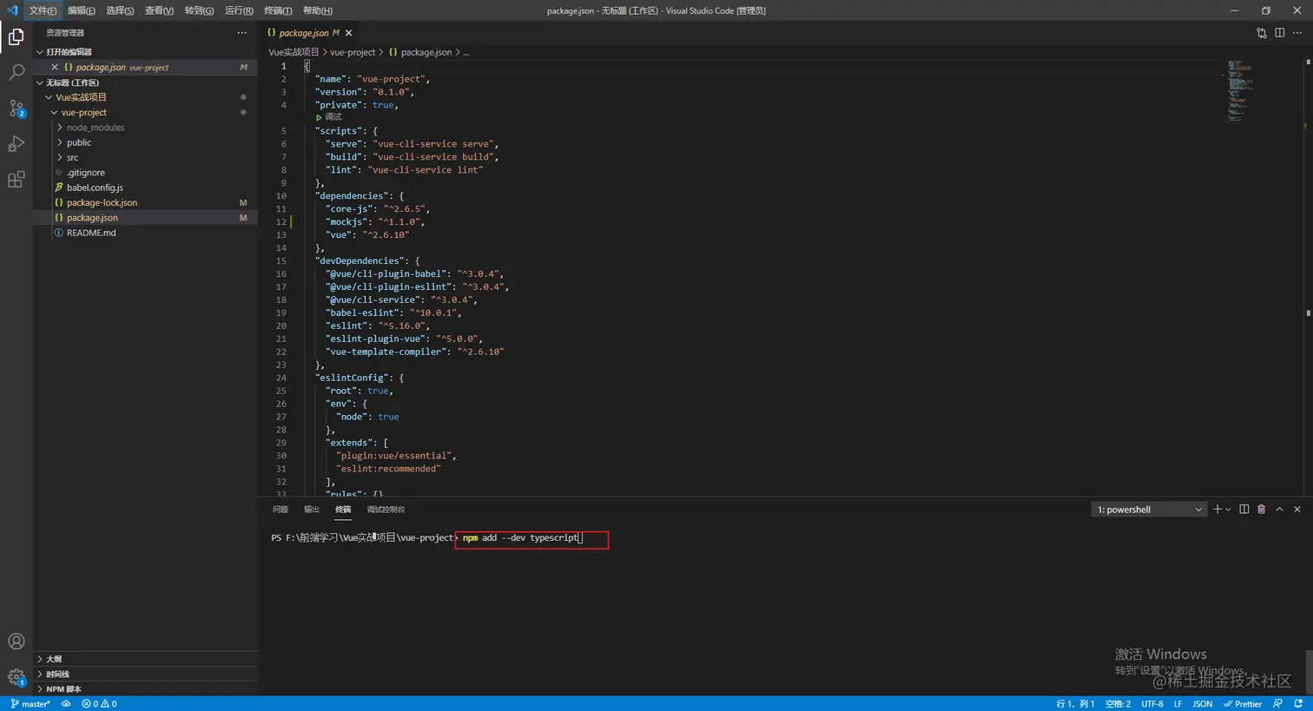
Task: Kill terminal with the trash icon
Action: tap(1261, 510)
